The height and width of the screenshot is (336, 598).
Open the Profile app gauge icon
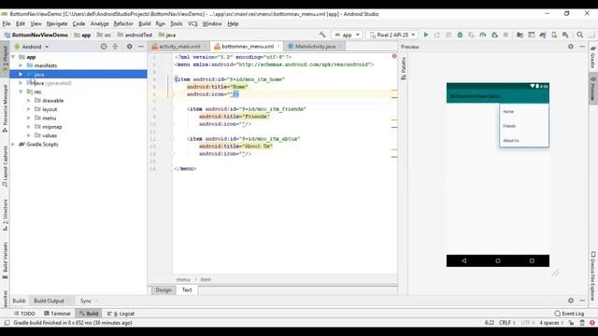pyautogui.click(x=483, y=35)
